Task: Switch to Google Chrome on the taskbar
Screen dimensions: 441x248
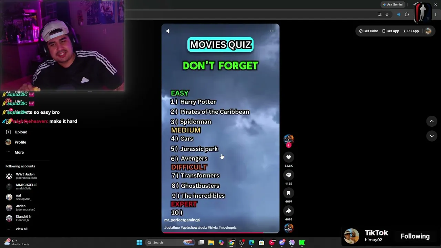Action: [231, 242]
